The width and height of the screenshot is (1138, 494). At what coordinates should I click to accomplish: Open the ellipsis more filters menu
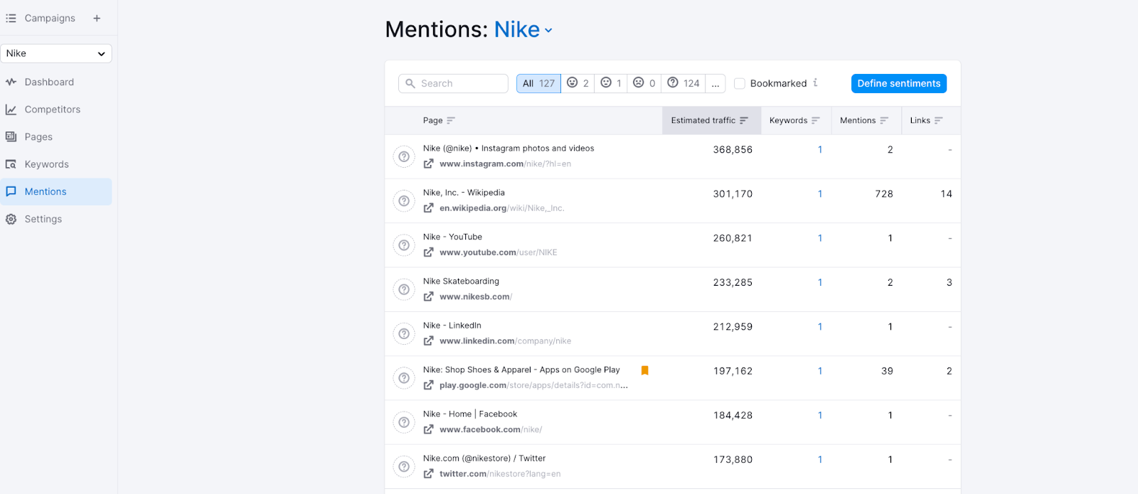pos(715,83)
